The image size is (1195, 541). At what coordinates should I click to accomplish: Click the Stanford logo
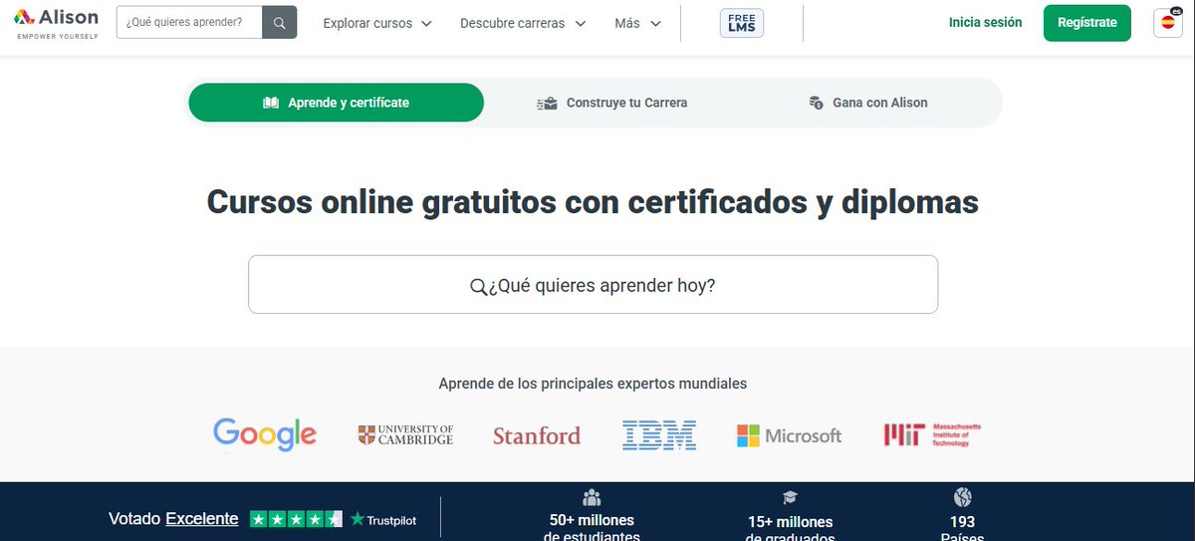click(x=537, y=435)
